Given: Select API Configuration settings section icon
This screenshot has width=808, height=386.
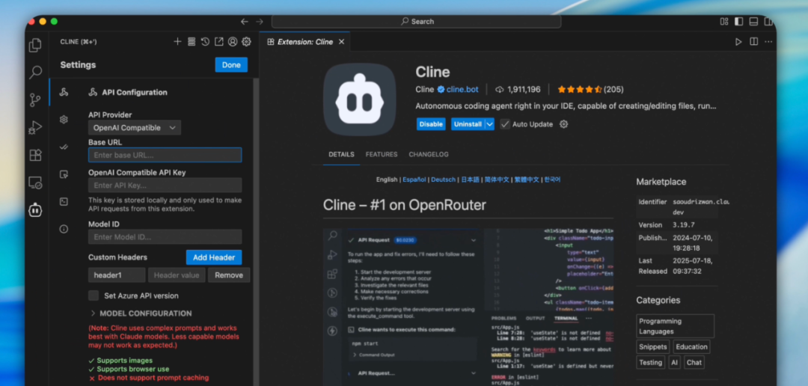Looking at the screenshot, I should 64,92.
